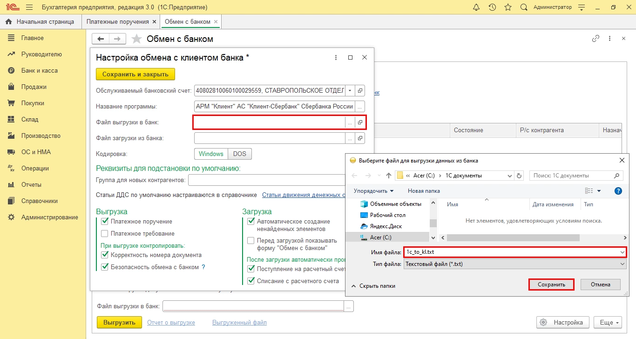Image resolution: width=636 pixels, height=339 pixels.
Task: Open the Упорядочить dropdown in file dialog
Action: [373, 191]
